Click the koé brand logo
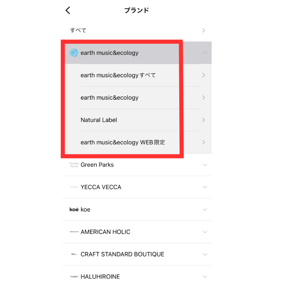This screenshot has height=296, width=296. click(74, 210)
